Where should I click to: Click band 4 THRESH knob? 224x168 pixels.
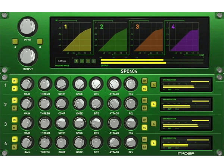[x=45, y=143]
